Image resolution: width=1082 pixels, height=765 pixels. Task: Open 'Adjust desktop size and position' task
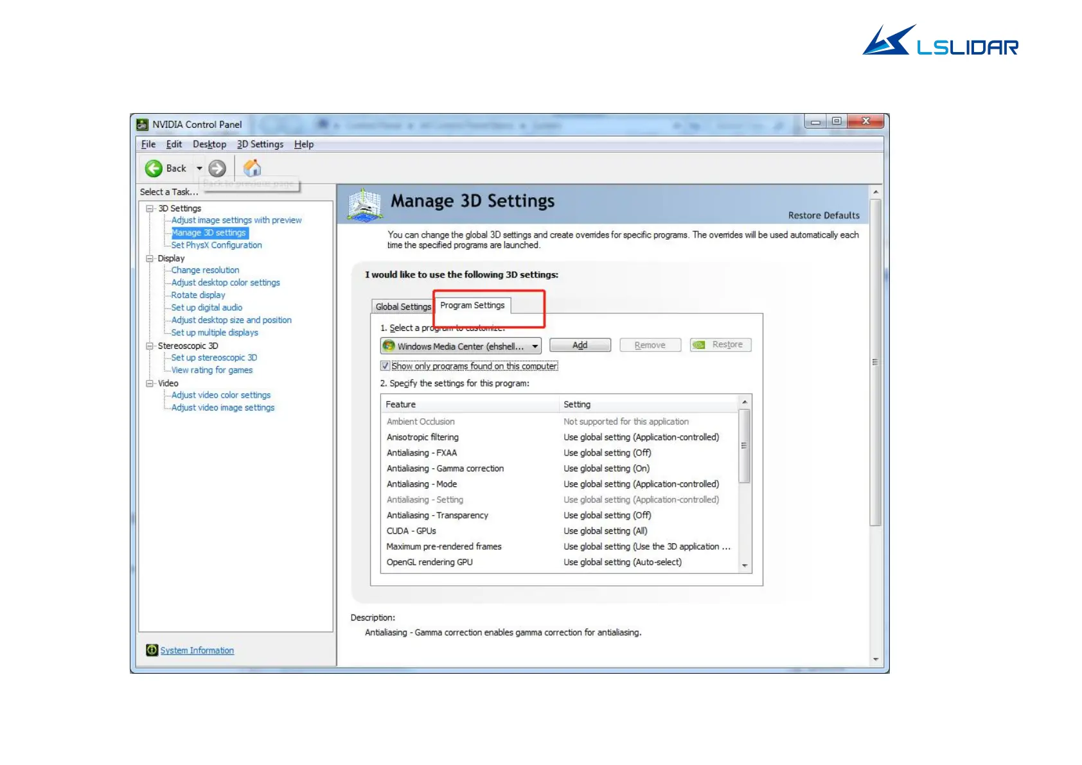click(231, 320)
